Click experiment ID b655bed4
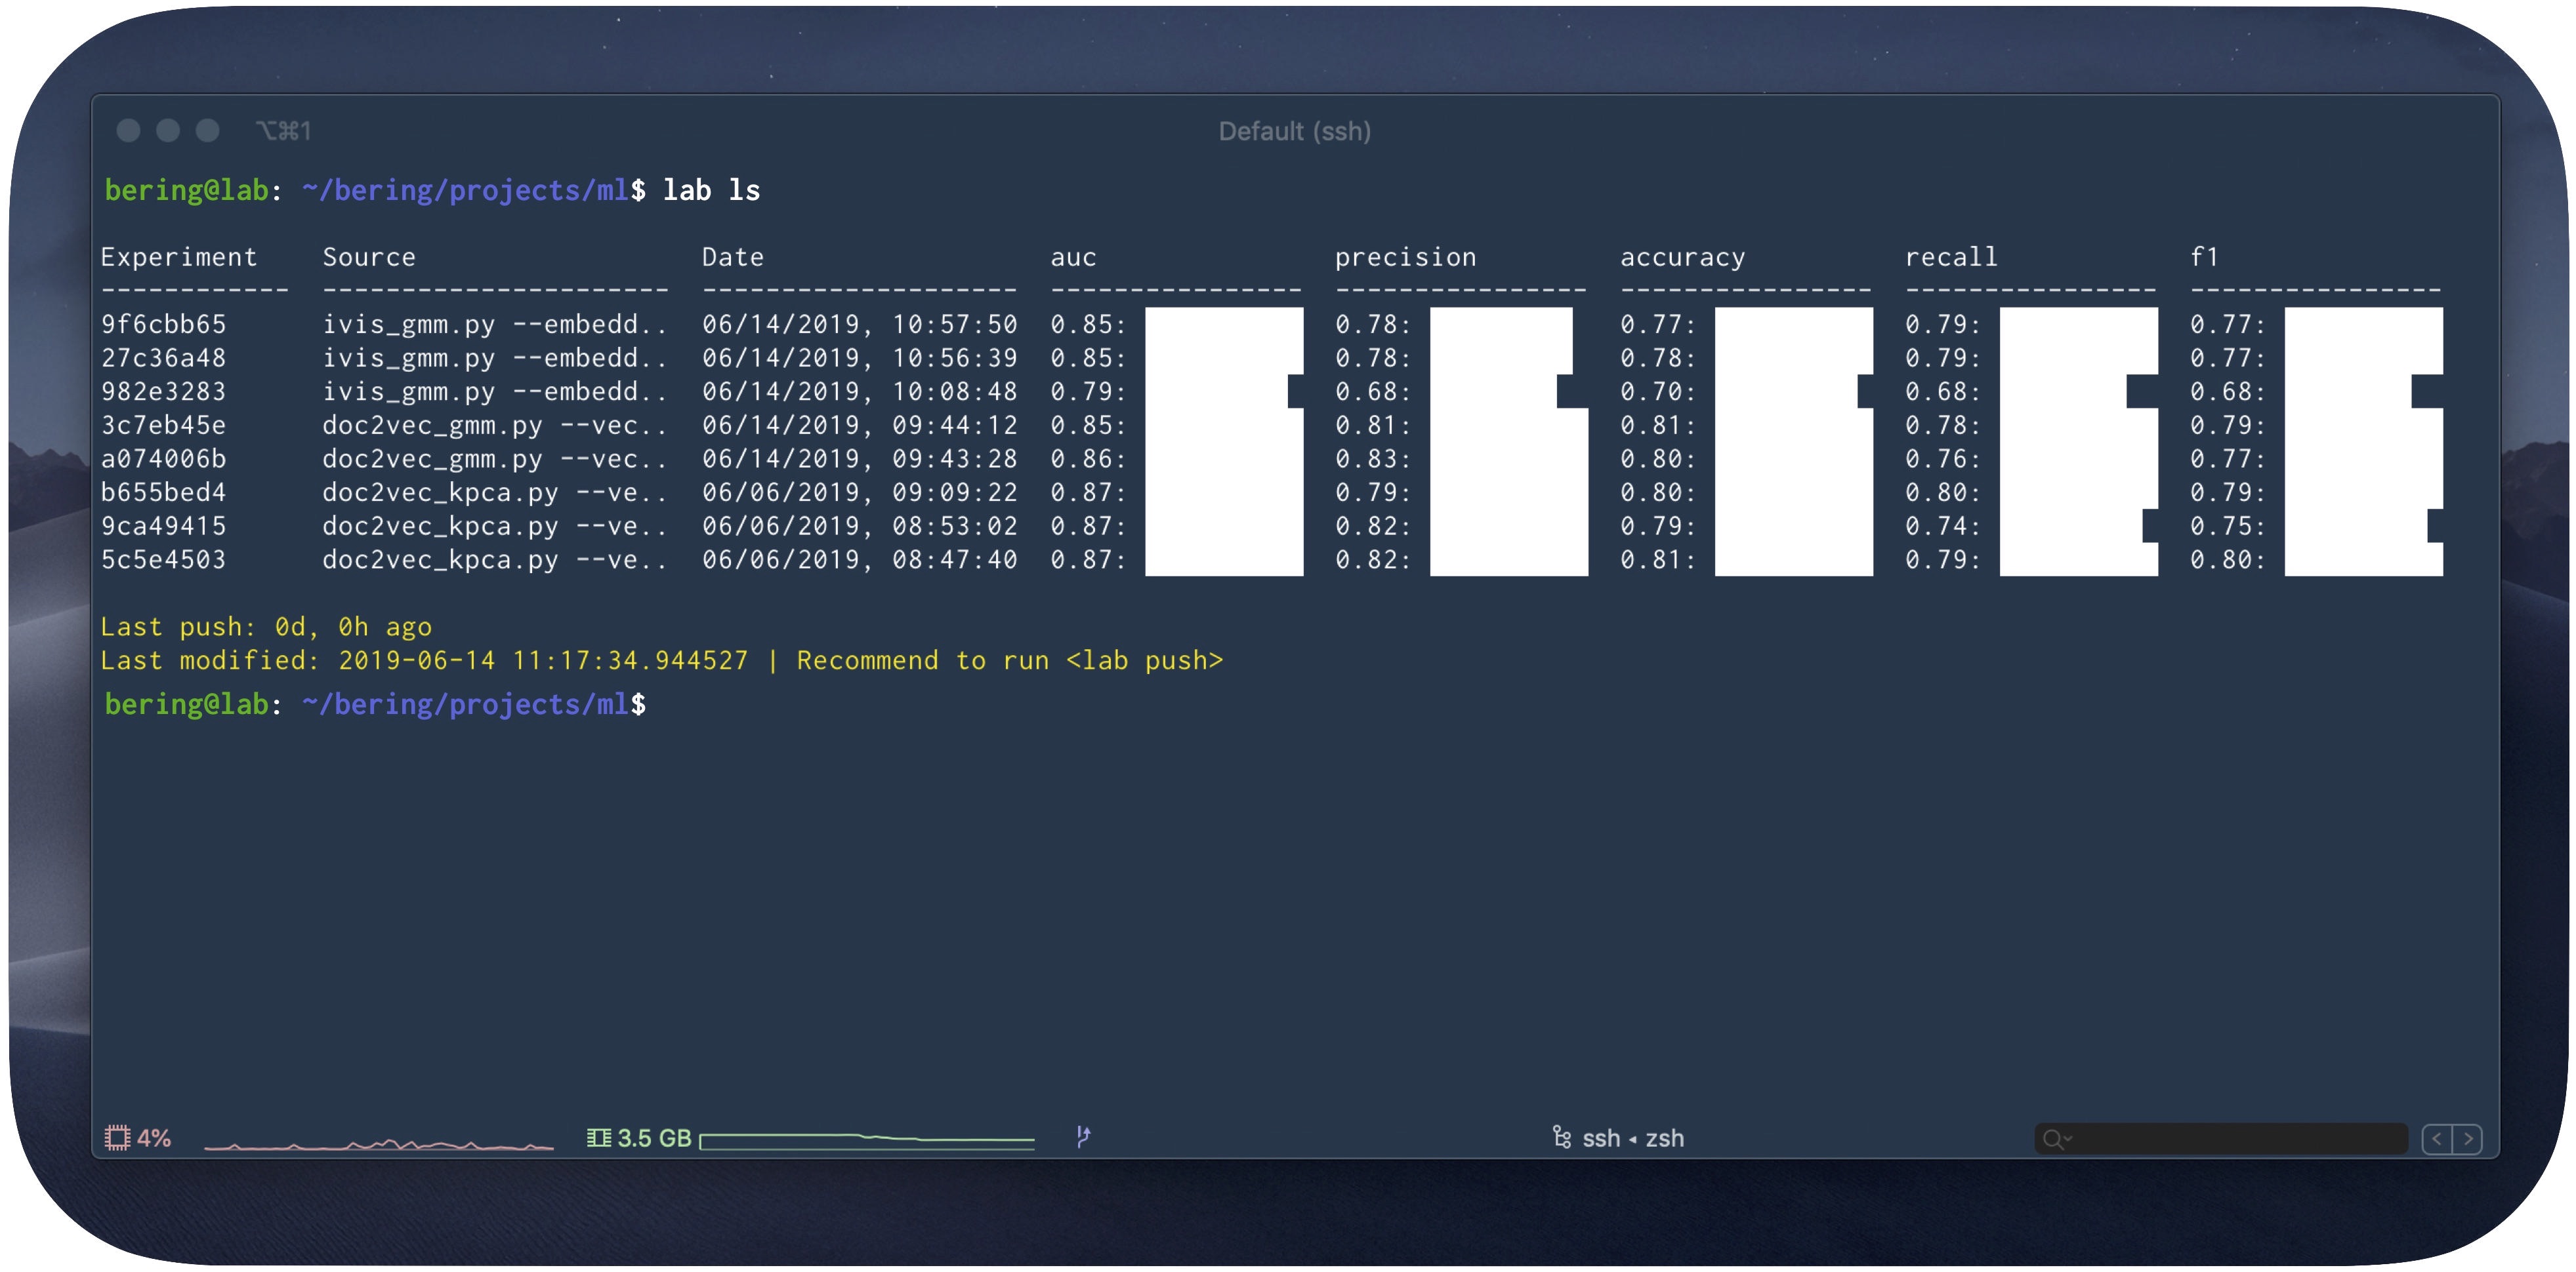 163,492
